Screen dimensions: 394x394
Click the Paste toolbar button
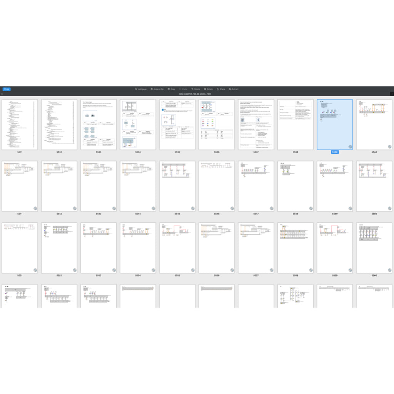pyautogui.click(x=183, y=89)
